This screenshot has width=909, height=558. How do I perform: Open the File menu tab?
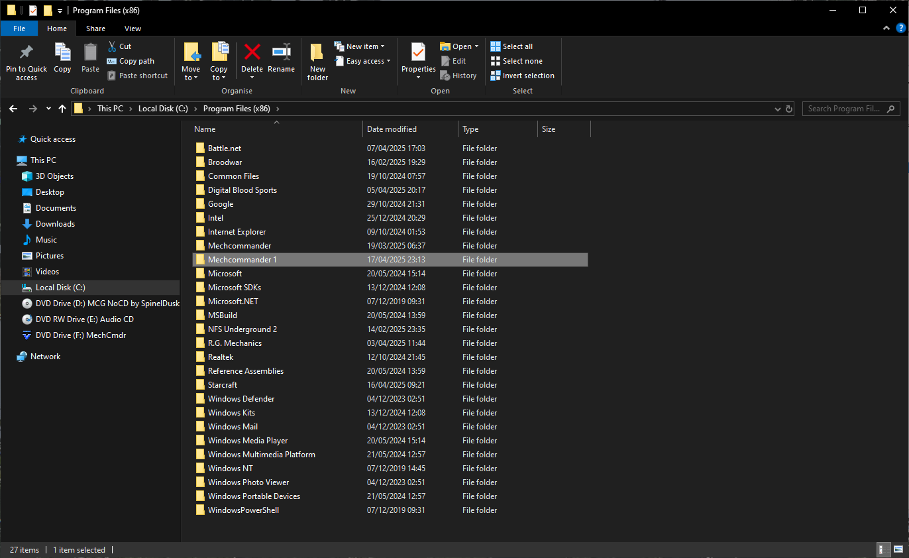point(19,28)
